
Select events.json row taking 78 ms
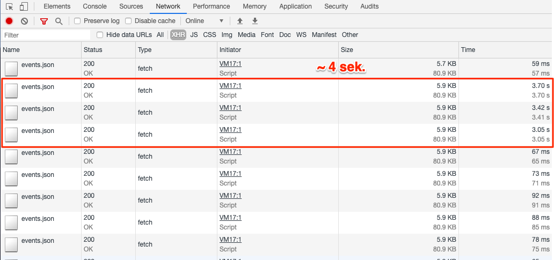coord(277,245)
